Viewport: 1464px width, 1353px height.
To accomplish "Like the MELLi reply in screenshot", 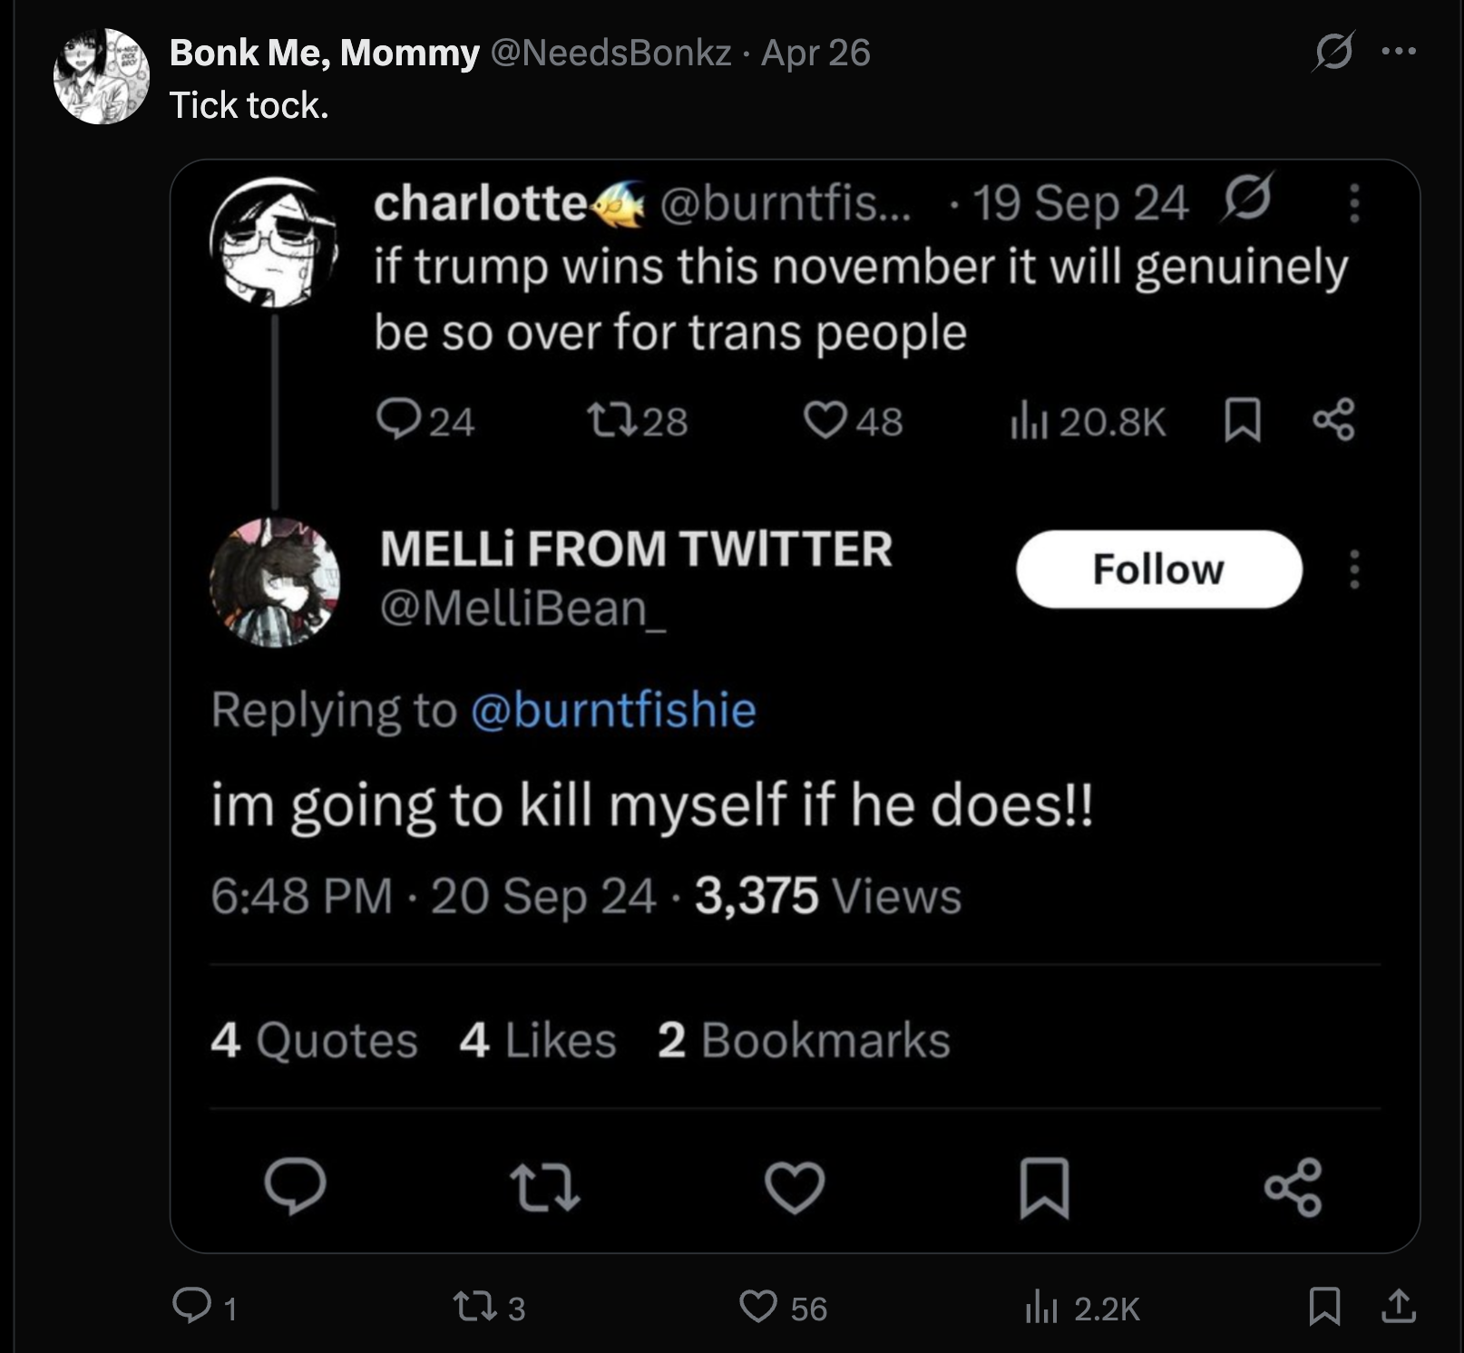I will point(795,1187).
